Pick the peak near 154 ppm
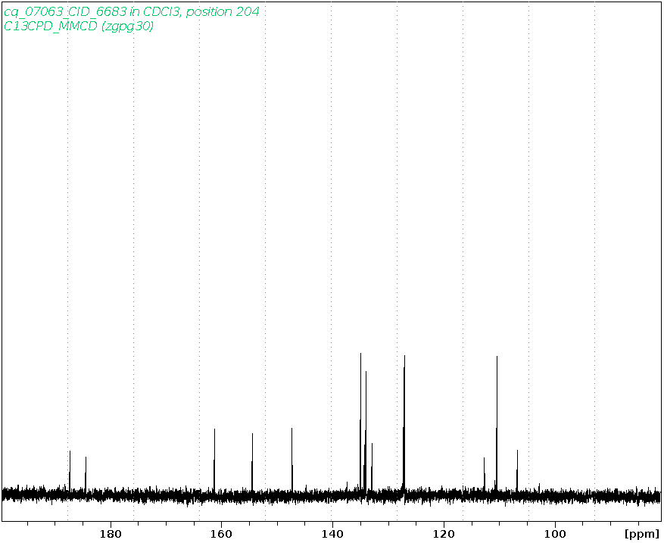The height and width of the screenshot is (543, 664). click(252, 463)
